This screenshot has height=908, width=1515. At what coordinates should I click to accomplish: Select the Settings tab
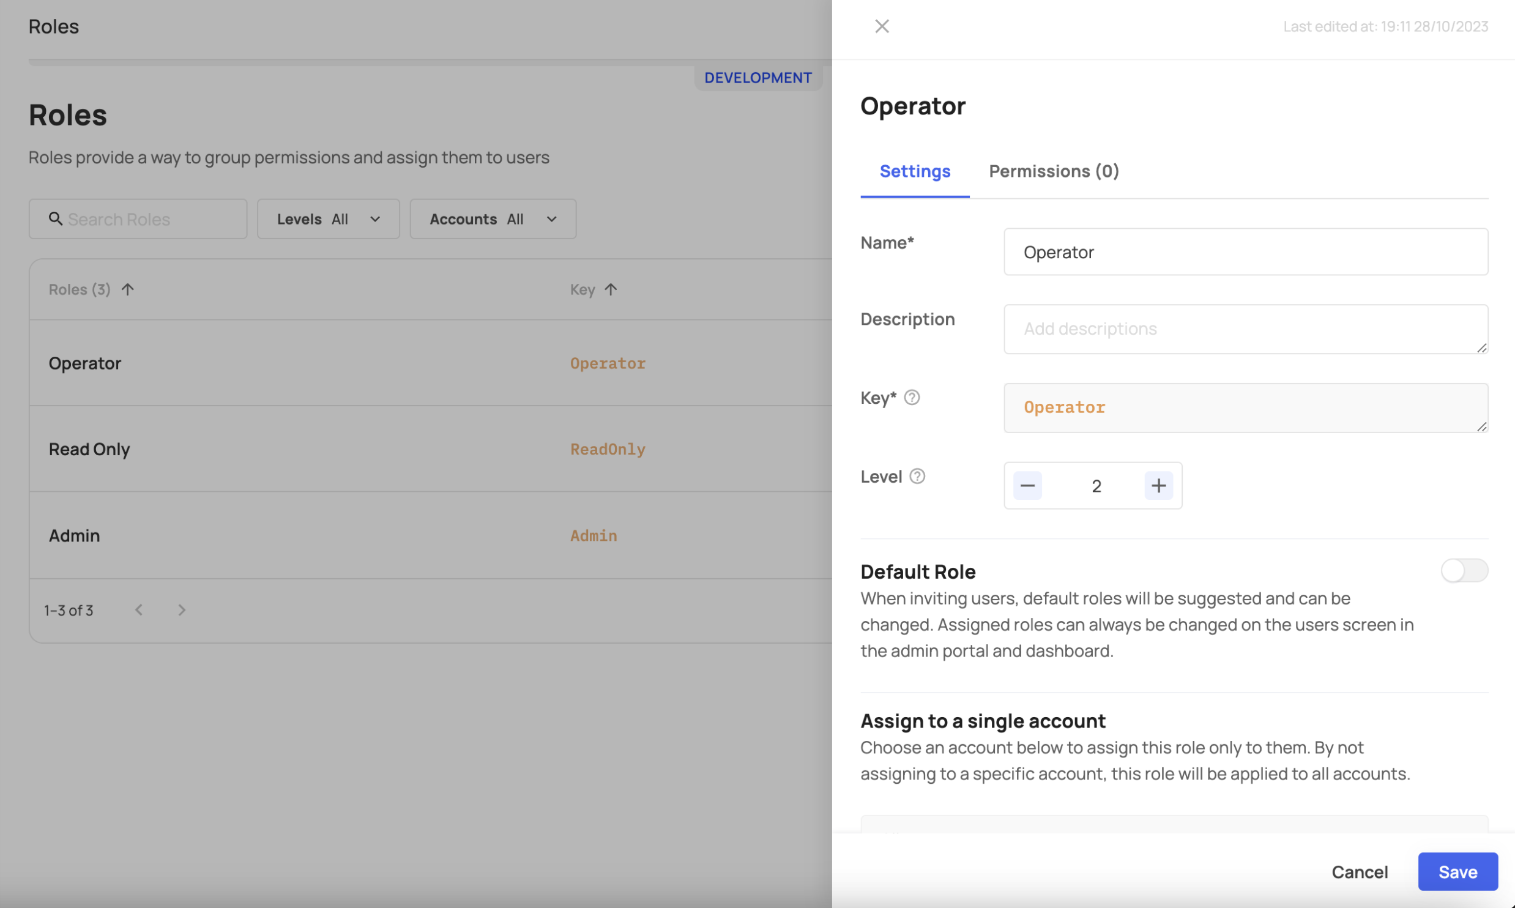(915, 171)
